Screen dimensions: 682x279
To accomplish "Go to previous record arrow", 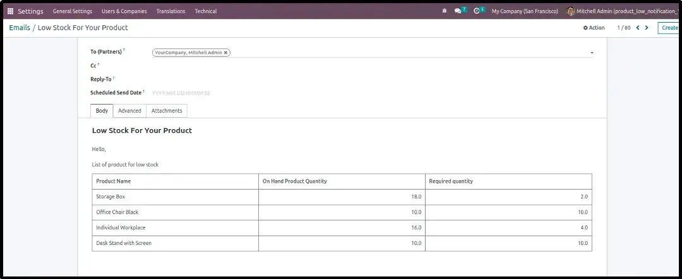I will (x=638, y=28).
